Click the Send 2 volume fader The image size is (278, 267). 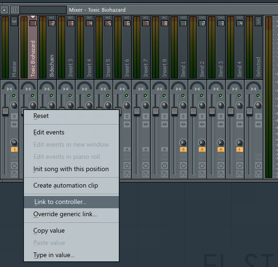click(193, 111)
